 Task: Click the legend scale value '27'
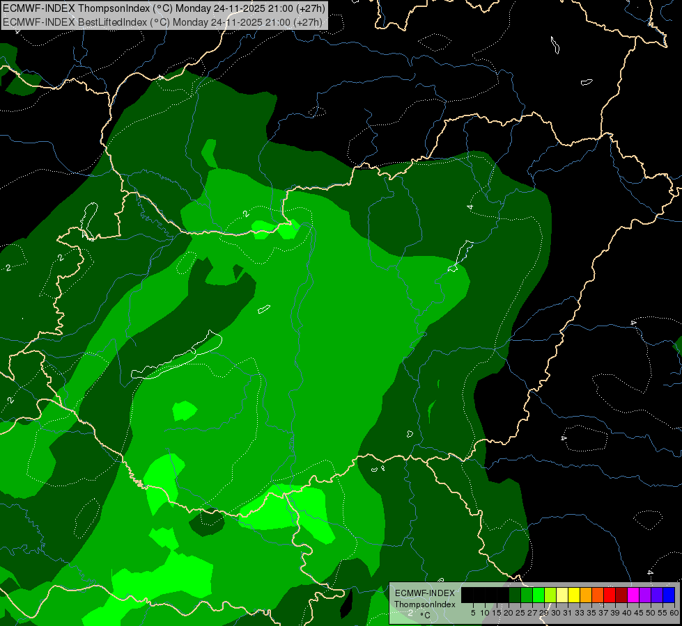point(532,613)
